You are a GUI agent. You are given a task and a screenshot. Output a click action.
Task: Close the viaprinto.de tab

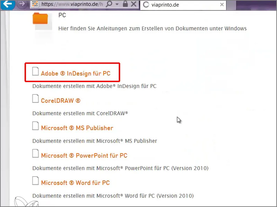click(x=222, y=4)
